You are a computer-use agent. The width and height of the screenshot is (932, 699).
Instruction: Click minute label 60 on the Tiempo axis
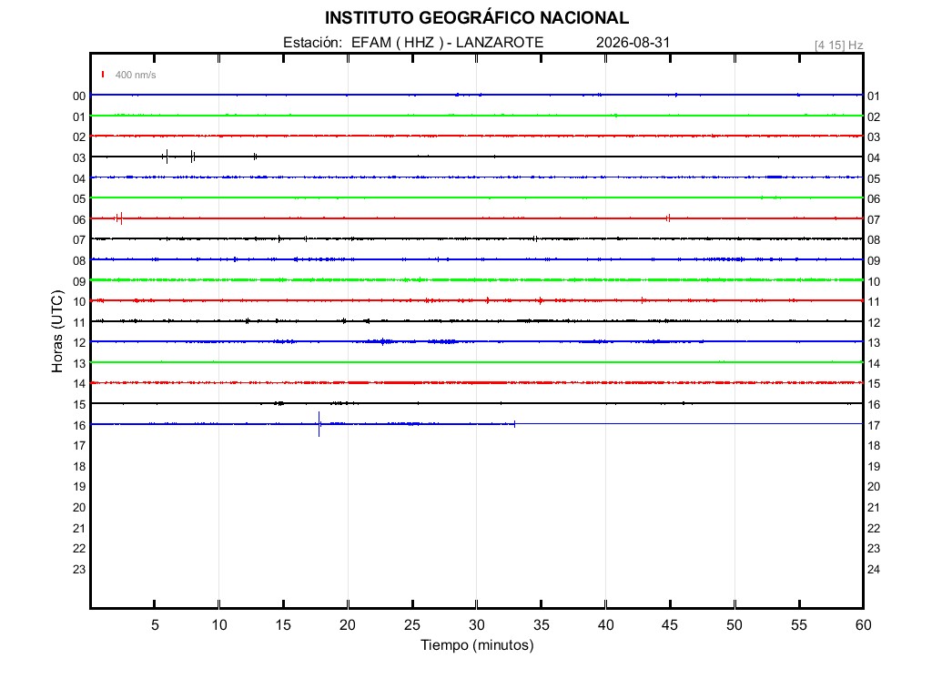click(x=863, y=625)
